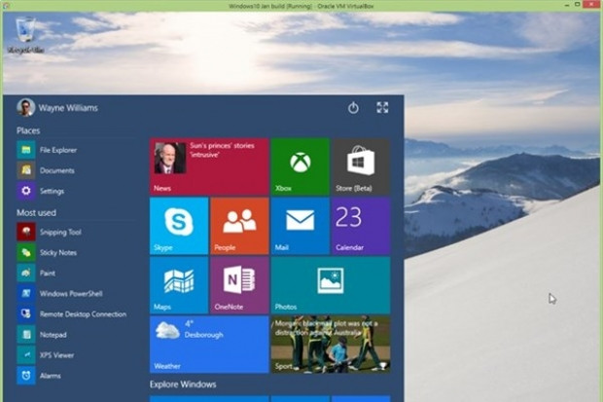Open the People tile
The width and height of the screenshot is (603, 402).
(x=239, y=226)
